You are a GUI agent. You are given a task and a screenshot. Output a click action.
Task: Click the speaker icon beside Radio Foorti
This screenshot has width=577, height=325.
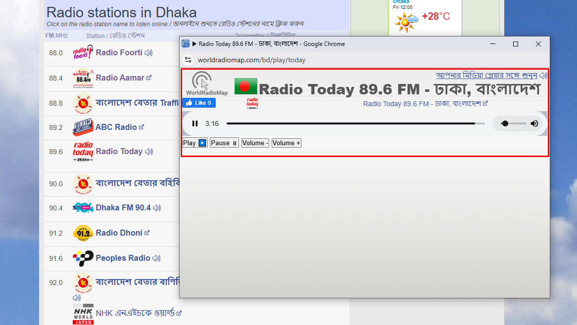click(x=148, y=53)
